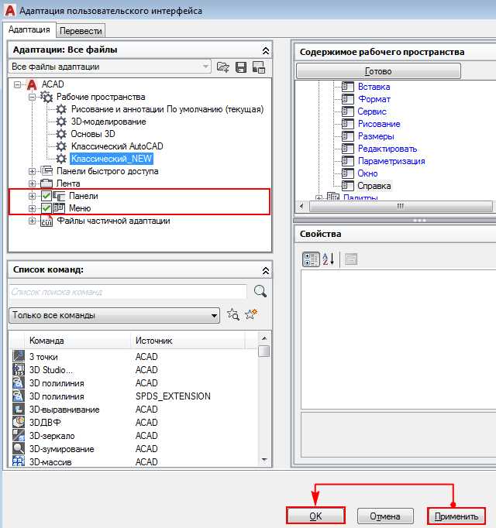Click the Окно menu icon

pyautogui.click(x=348, y=173)
